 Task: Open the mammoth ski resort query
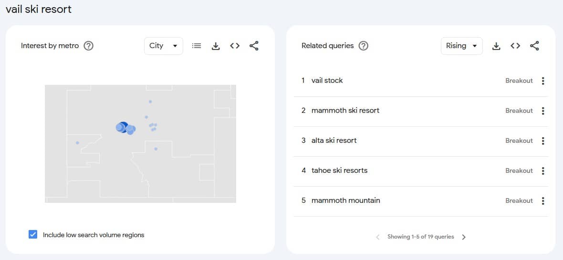click(345, 110)
